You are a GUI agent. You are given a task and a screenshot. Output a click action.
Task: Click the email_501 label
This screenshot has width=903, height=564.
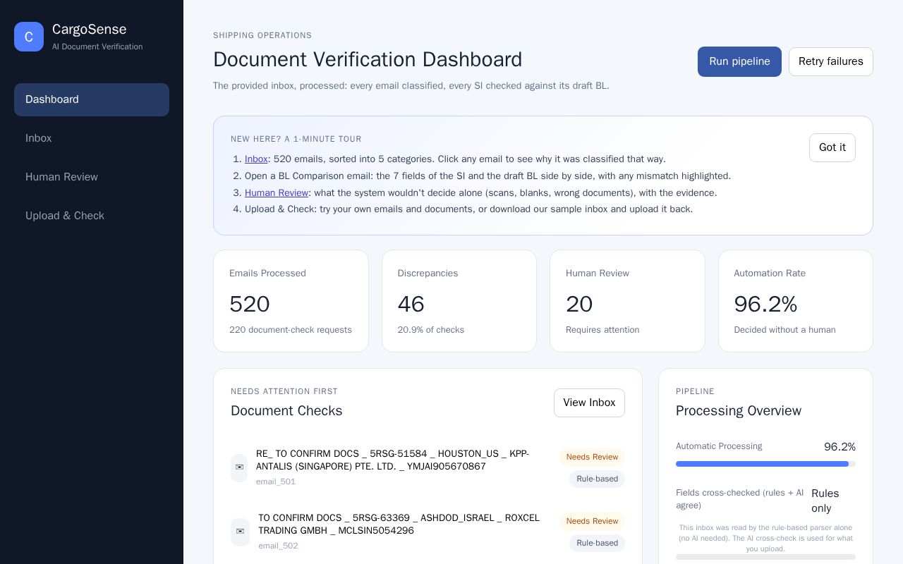276,482
